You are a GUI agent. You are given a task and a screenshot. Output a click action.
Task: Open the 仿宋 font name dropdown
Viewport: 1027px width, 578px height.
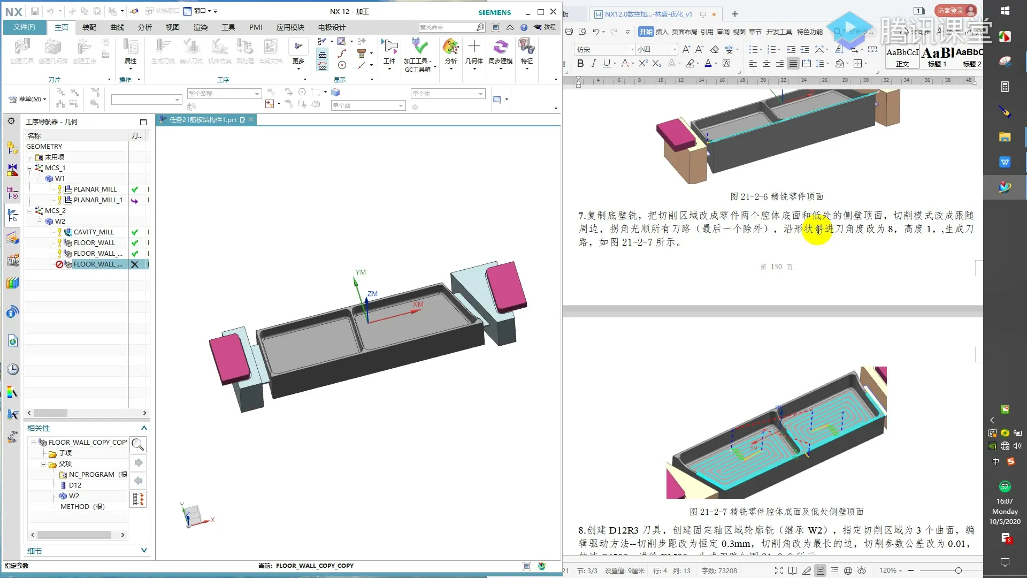pyautogui.click(x=632, y=50)
